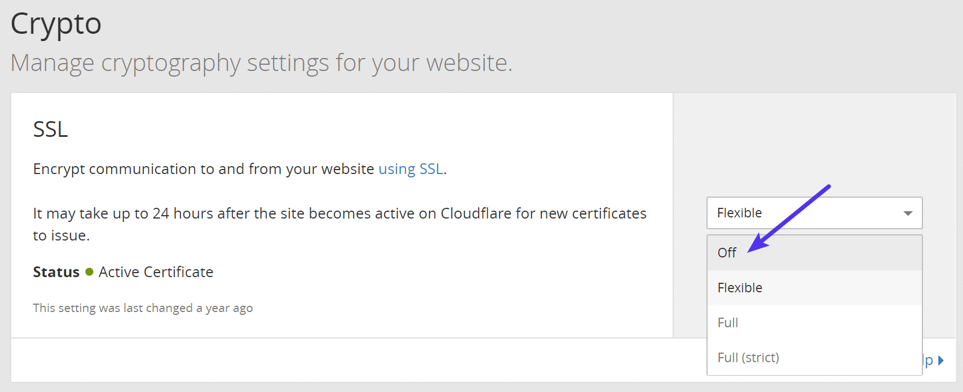Open the 'using SSL' link
Image resolution: width=963 pixels, height=392 pixels.
tap(410, 169)
